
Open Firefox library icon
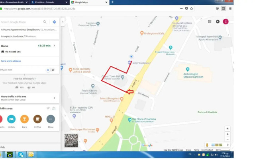[218, 8]
